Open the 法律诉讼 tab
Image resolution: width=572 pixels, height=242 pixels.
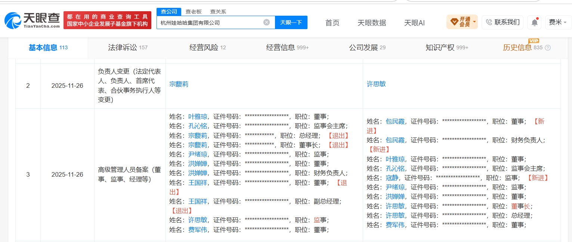tap(128, 47)
